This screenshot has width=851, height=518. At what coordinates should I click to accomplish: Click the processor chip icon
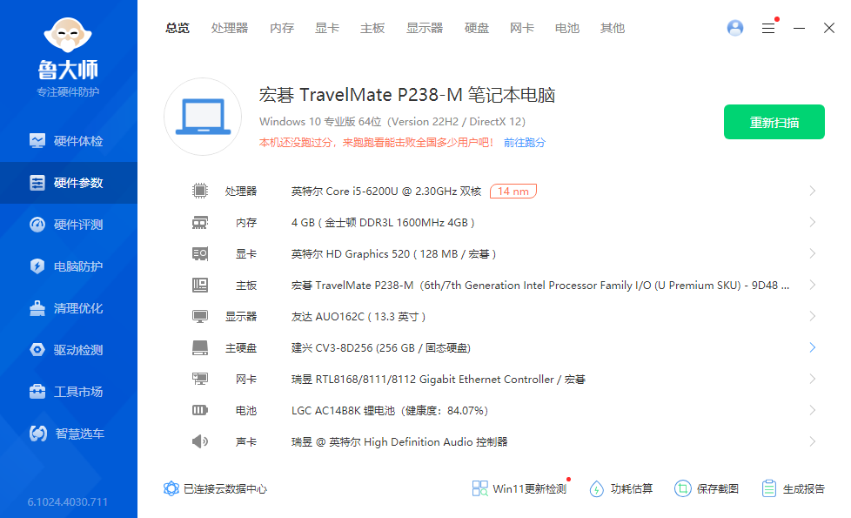click(x=200, y=192)
